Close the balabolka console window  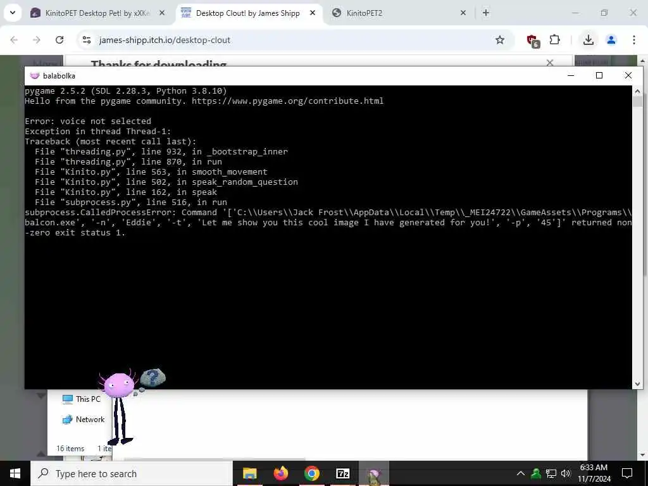point(628,75)
